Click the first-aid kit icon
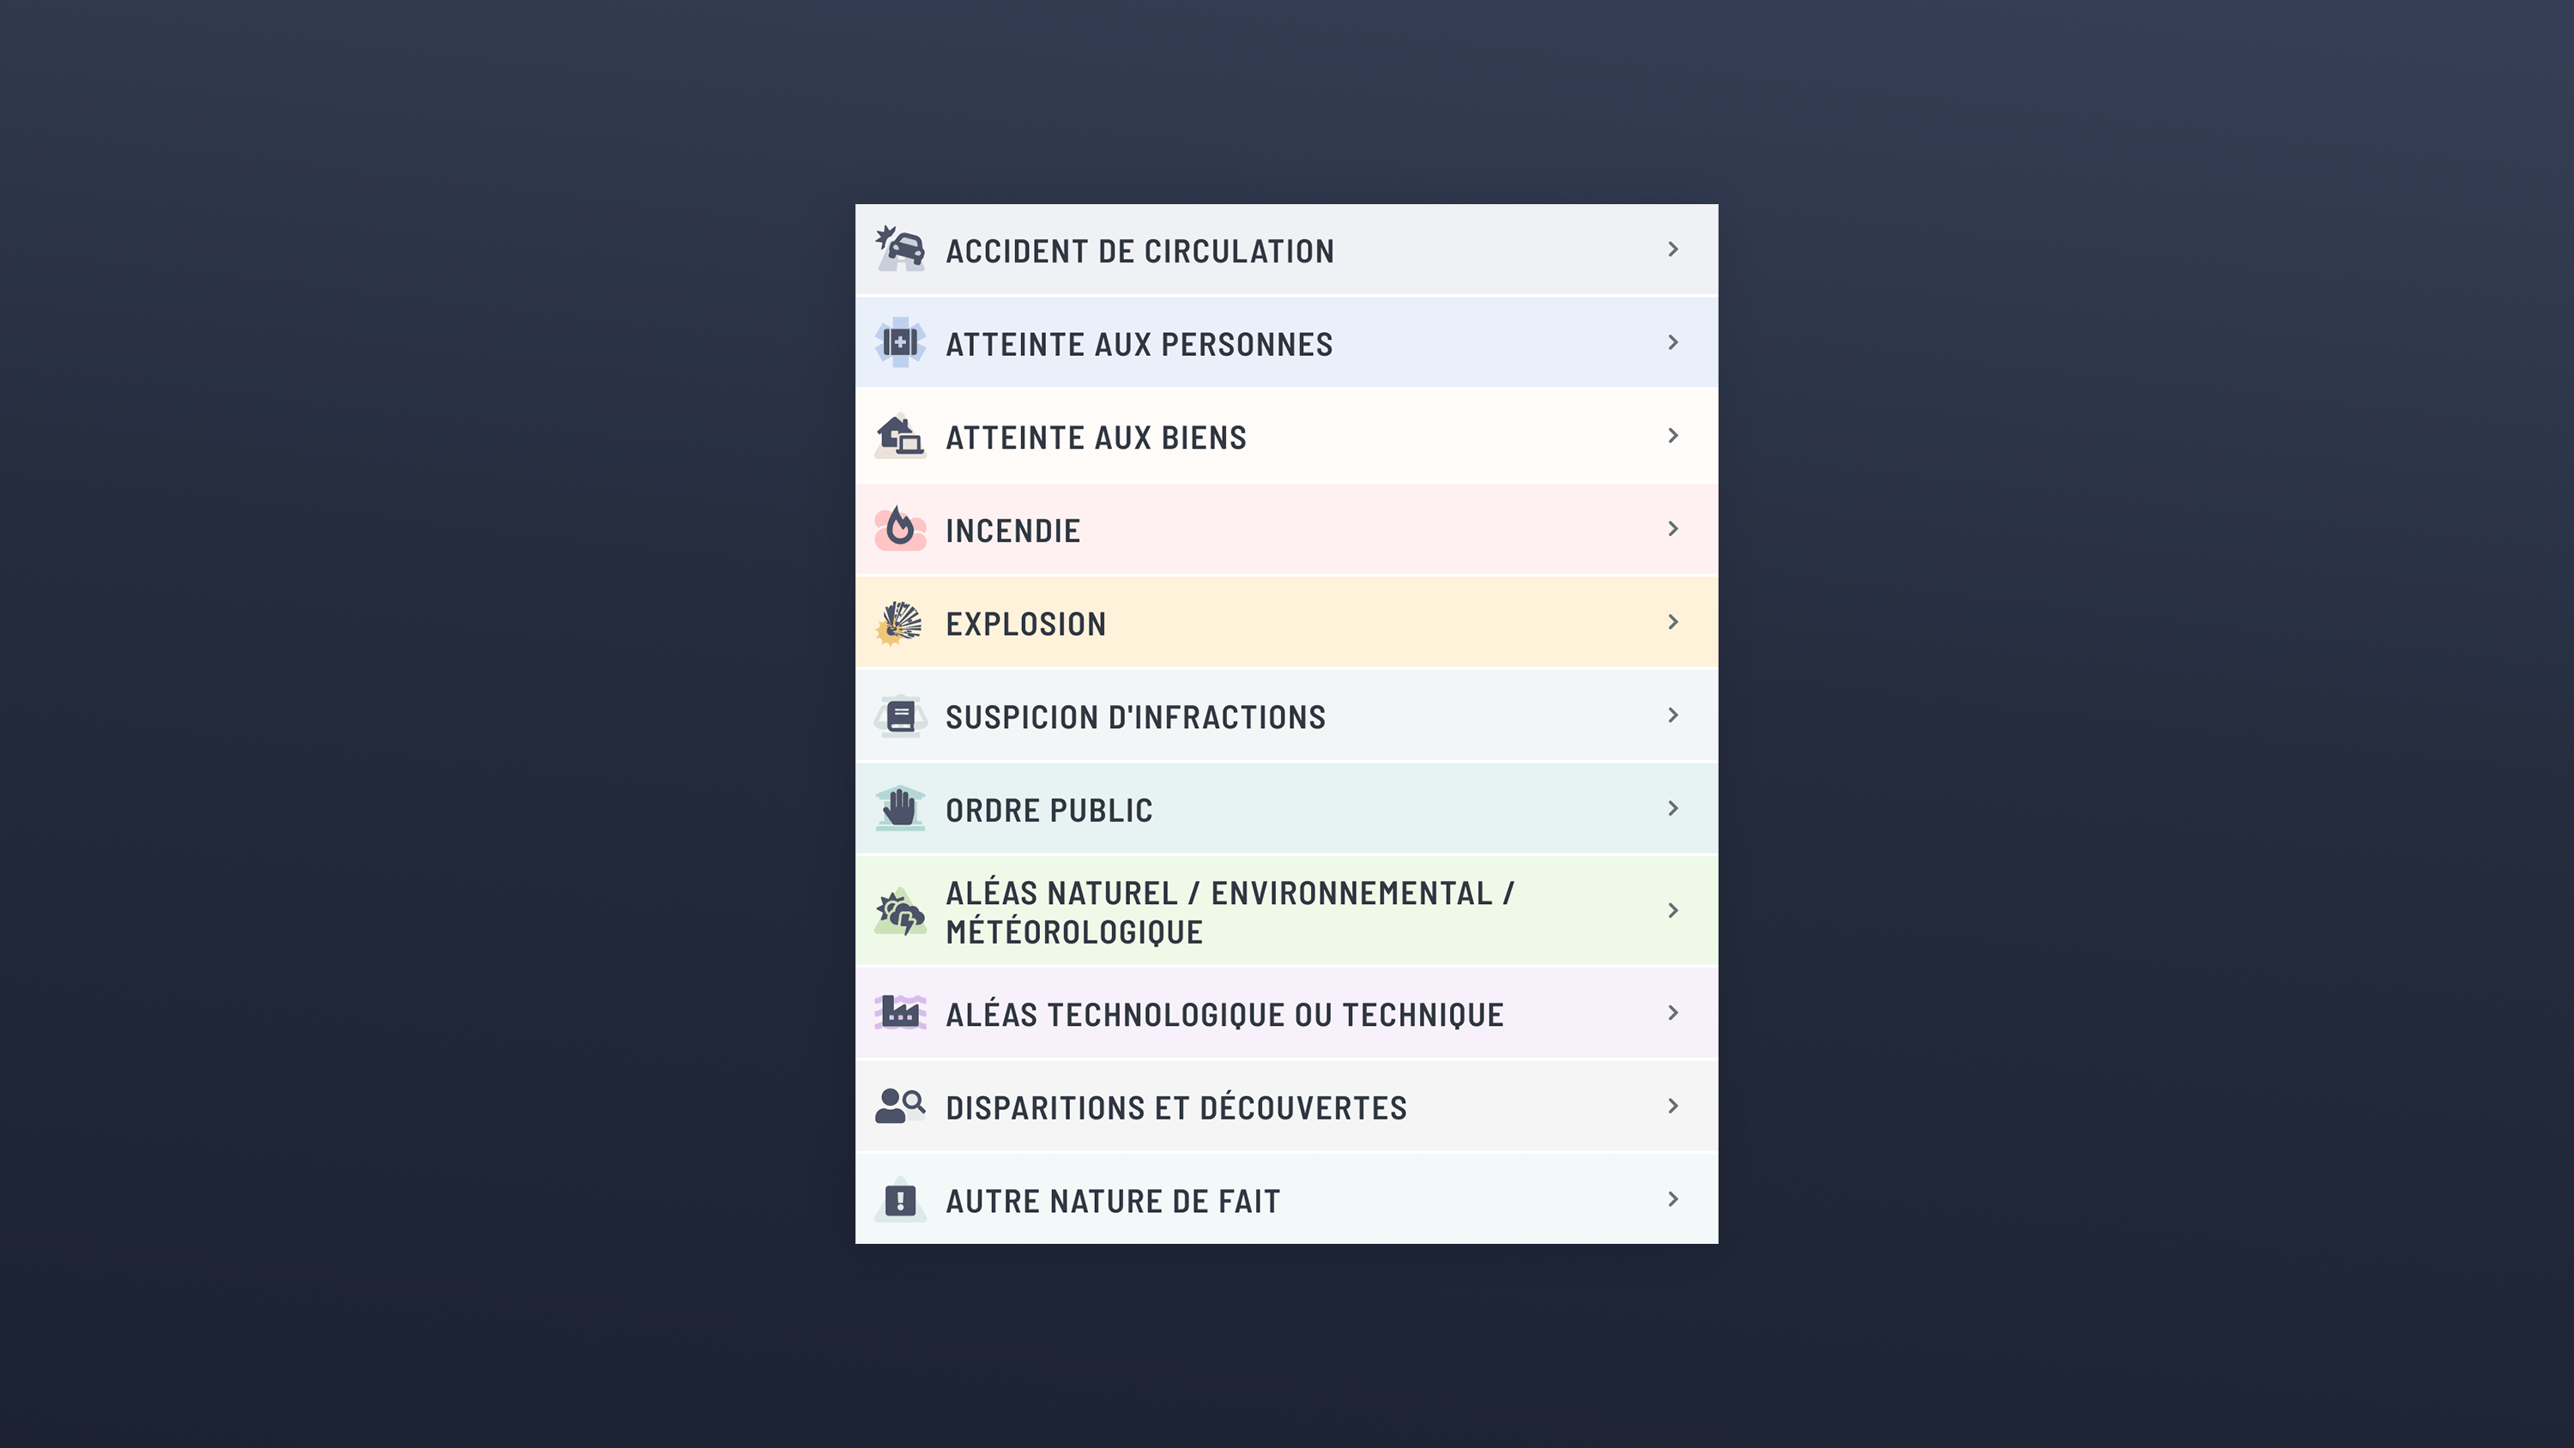This screenshot has height=1448, width=2574. point(900,343)
